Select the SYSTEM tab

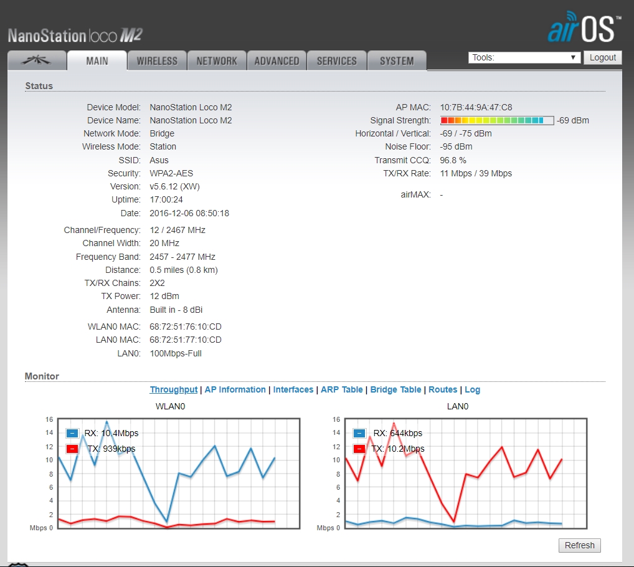tap(397, 60)
